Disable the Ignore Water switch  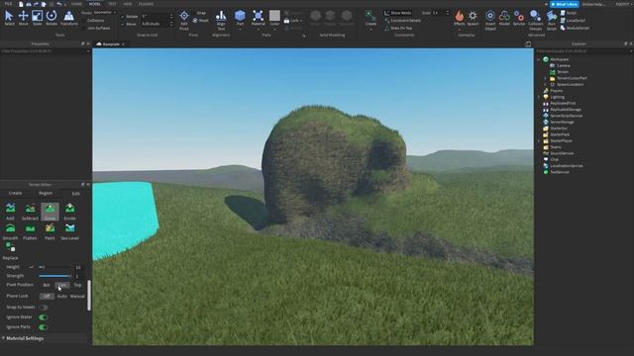44,317
